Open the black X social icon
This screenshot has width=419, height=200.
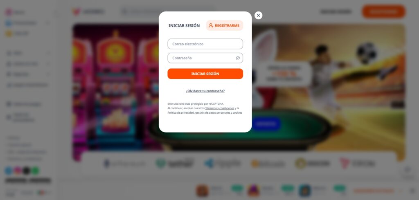pos(26,171)
